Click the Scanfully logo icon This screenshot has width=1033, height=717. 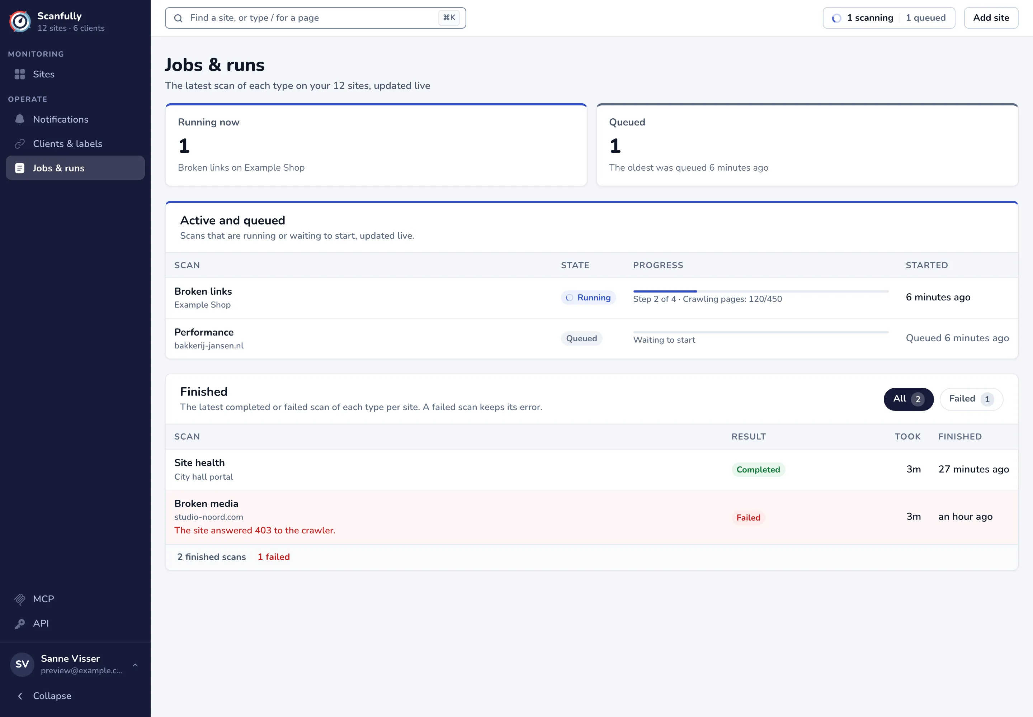tap(20, 21)
